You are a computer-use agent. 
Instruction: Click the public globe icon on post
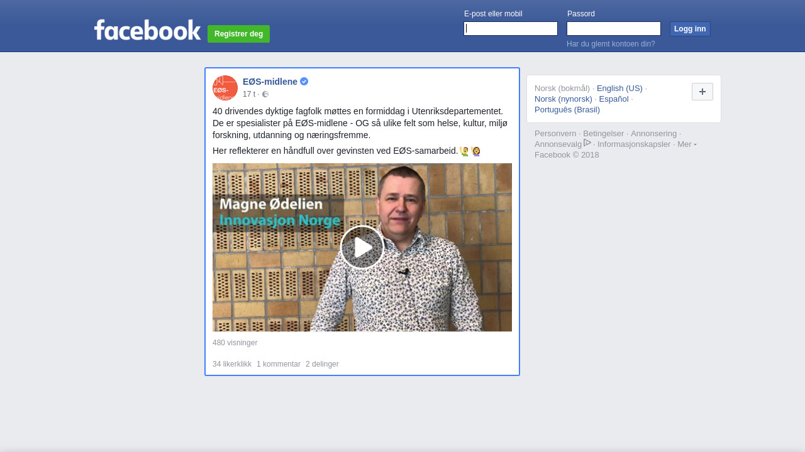(x=265, y=94)
